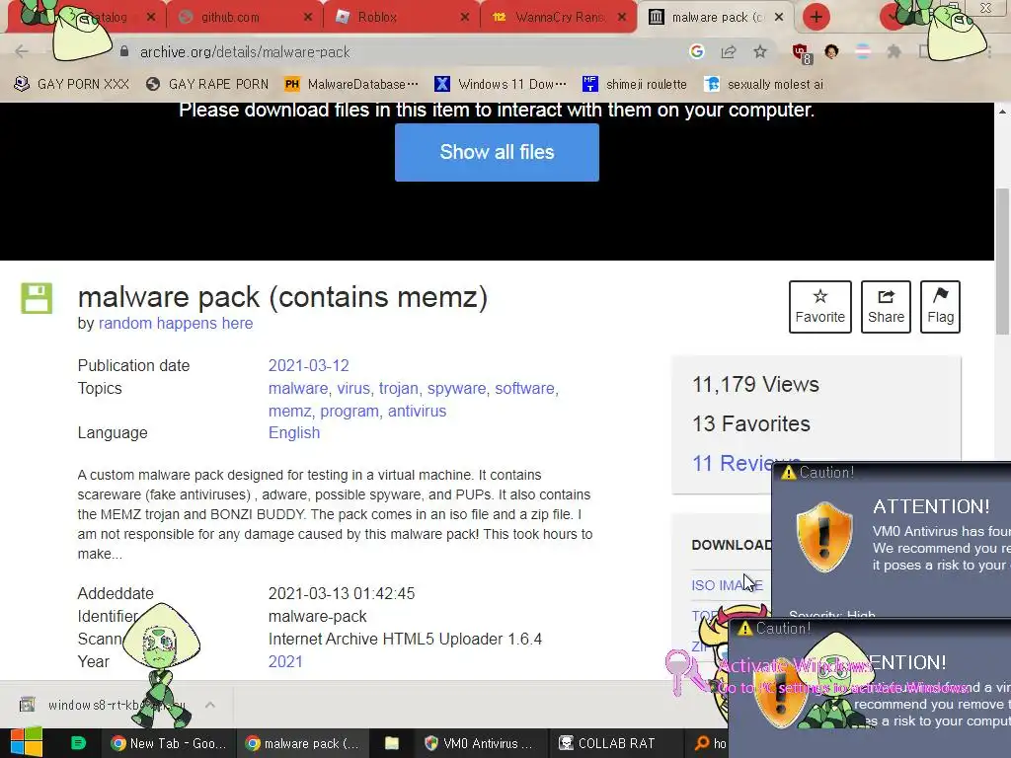This screenshot has height=758, width=1011.
Task: Open the uBlock Origin extension icon
Action: click(x=802, y=53)
